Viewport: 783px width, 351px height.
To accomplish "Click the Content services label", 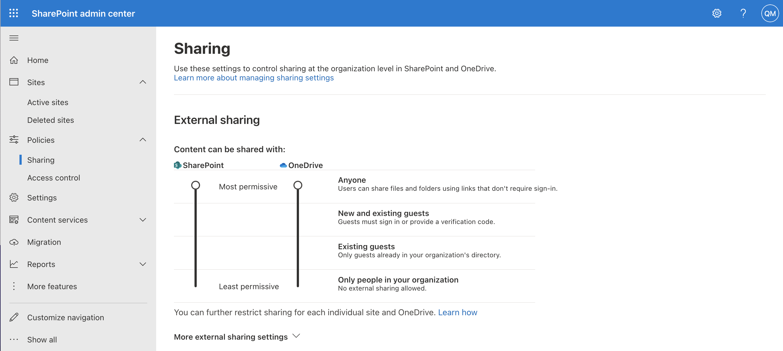I will pyautogui.click(x=58, y=220).
